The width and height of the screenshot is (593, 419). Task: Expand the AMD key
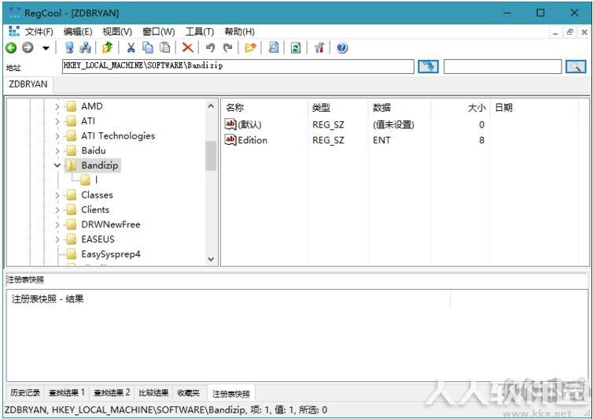pyautogui.click(x=57, y=106)
